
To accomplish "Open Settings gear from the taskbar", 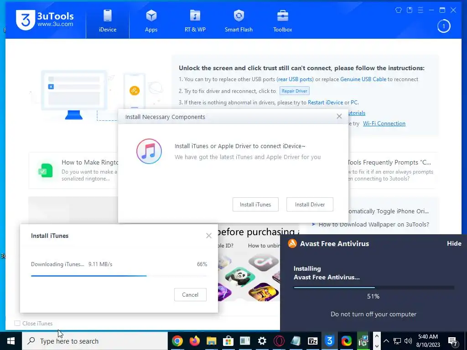I will coord(262,341).
